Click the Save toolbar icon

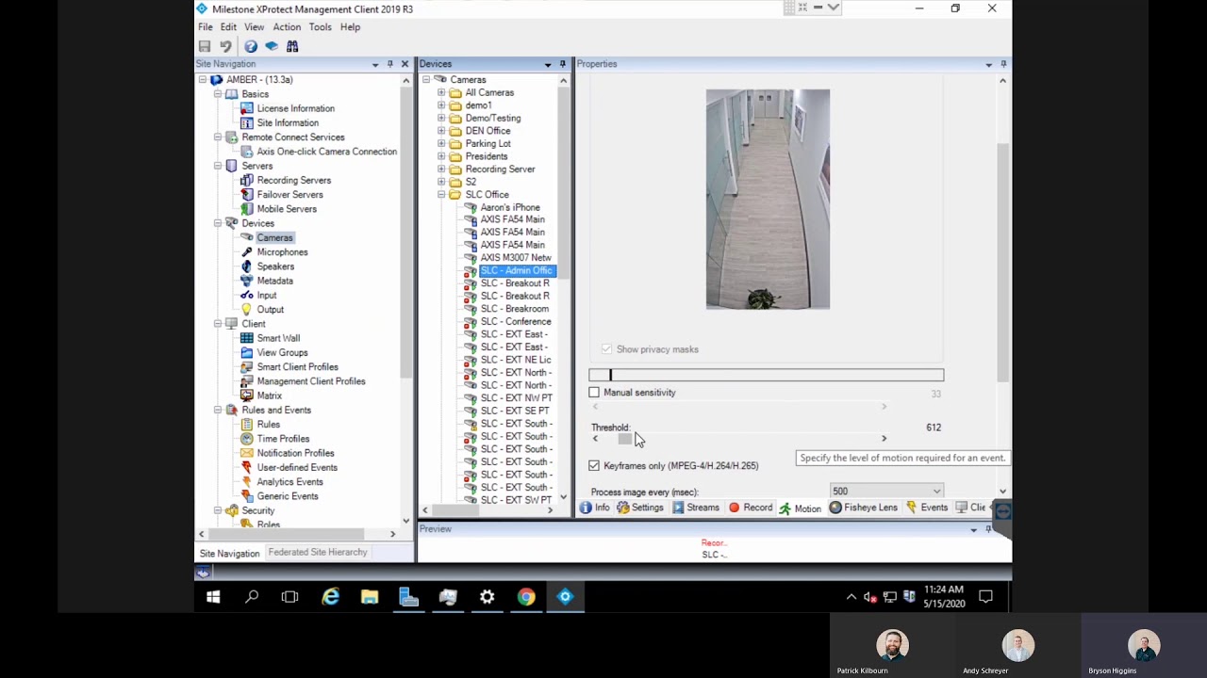[205, 46]
